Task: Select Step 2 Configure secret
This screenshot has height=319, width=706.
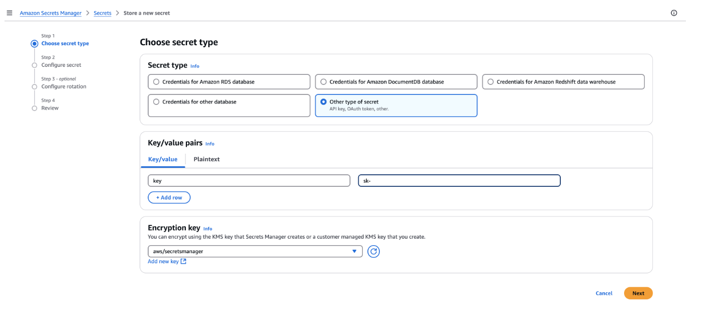Action: tap(61, 65)
